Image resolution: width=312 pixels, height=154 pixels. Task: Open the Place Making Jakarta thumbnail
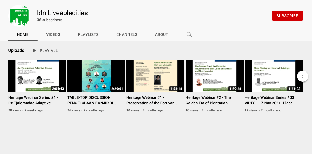[274, 76]
